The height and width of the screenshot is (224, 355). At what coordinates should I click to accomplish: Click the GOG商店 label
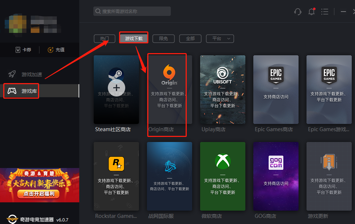point(265,216)
